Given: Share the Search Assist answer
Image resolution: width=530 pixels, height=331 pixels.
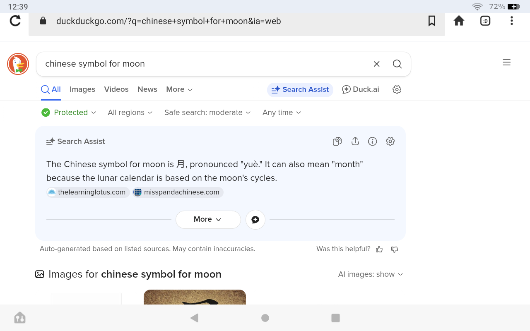Looking at the screenshot, I should [x=355, y=142].
